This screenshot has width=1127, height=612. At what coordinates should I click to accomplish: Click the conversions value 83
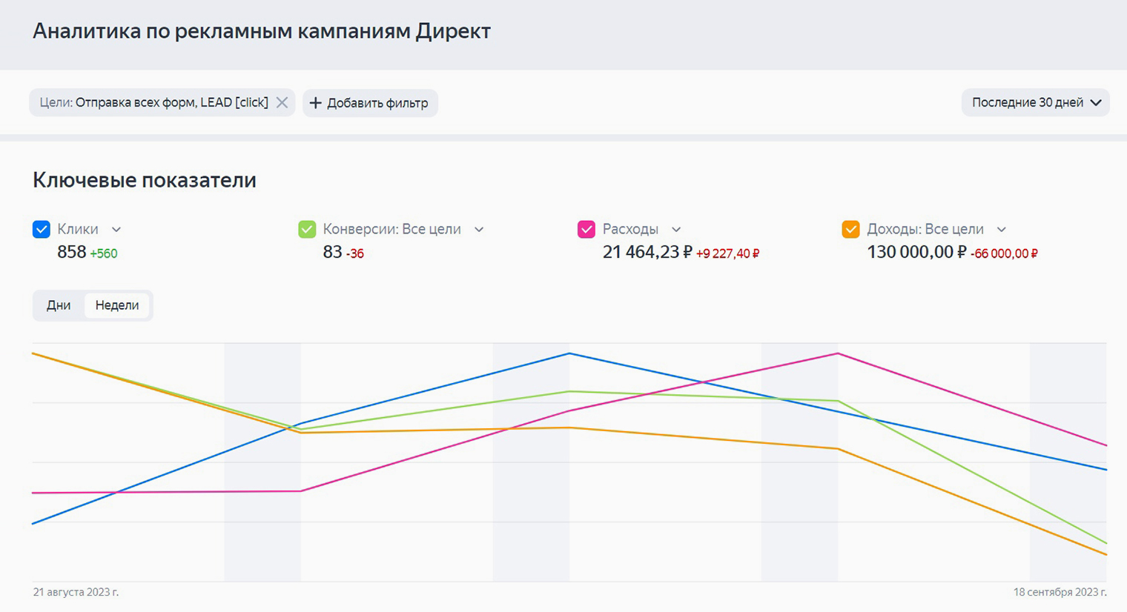pos(332,252)
